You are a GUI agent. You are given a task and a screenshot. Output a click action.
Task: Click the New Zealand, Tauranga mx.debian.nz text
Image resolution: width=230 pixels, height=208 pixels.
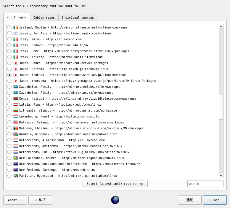57,170
